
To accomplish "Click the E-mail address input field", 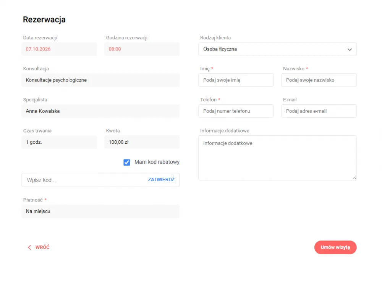I will click(319, 111).
